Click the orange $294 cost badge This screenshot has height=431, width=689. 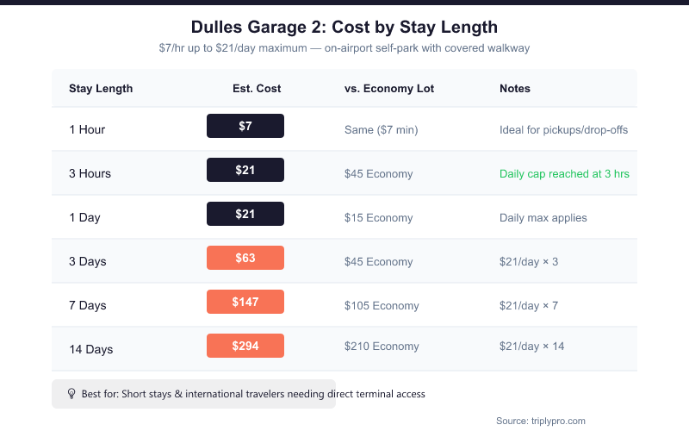245,346
